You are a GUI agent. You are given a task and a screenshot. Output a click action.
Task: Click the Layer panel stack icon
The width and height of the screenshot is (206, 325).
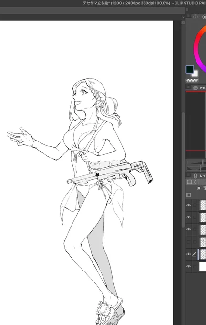pos(195,176)
